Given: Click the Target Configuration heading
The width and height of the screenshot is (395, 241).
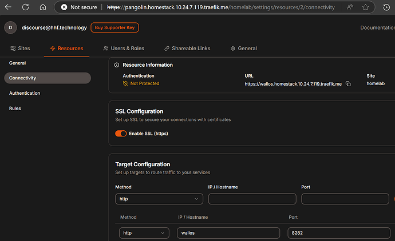Looking at the screenshot, I should 143,164.
